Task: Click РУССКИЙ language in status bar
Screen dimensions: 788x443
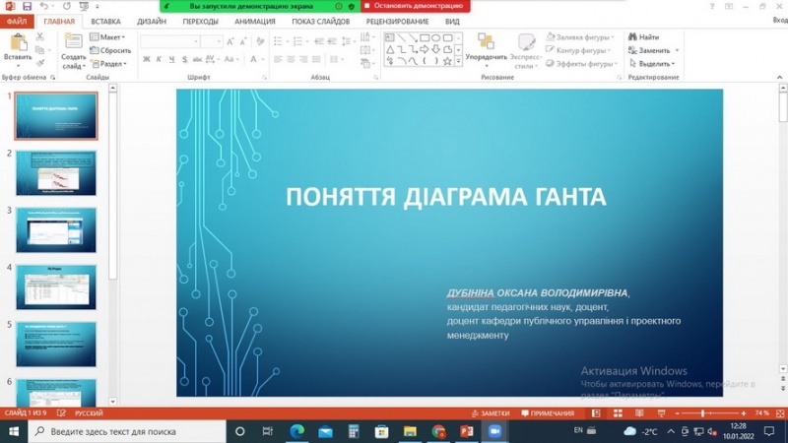Action: (89, 413)
